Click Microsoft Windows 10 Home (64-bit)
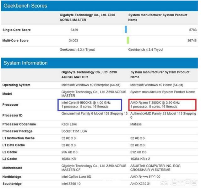 tap(157, 85)
